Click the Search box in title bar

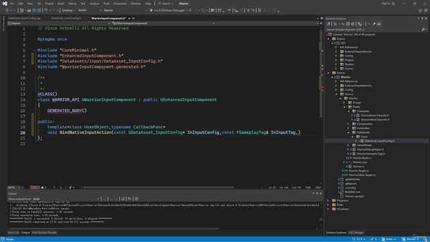(x=165, y=3)
